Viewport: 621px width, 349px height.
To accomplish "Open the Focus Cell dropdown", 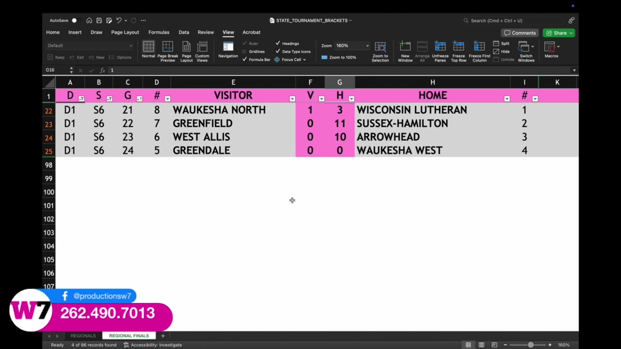I will coord(304,59).
